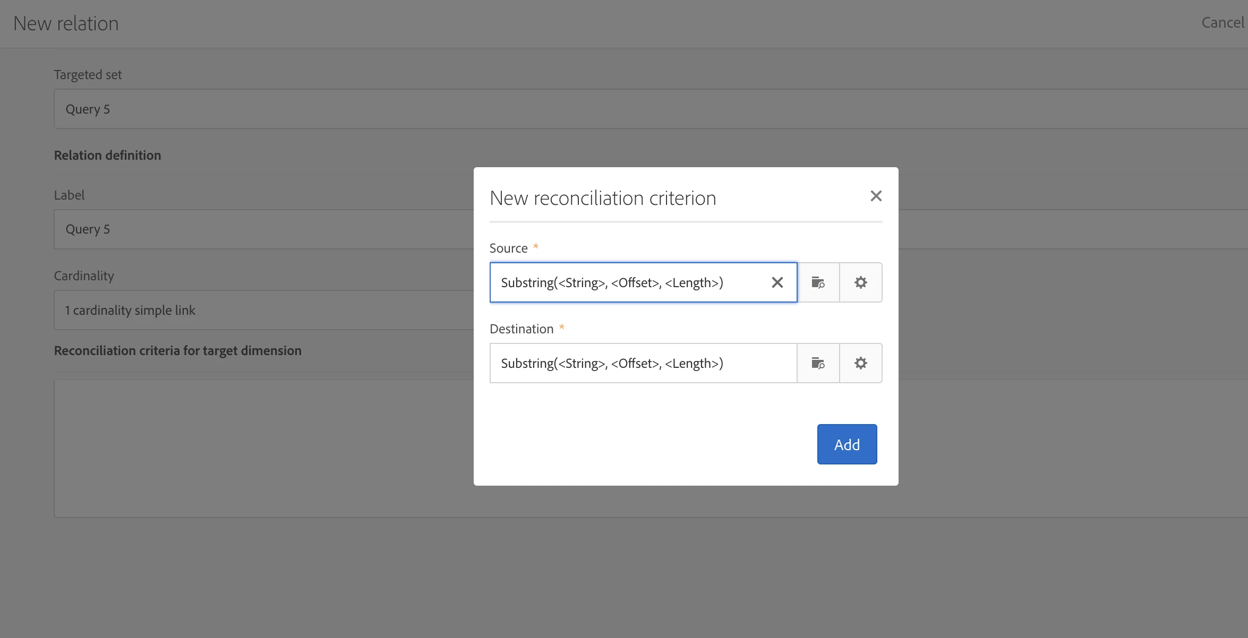Cancel the New relation screen
Screen dimensions: 1248x638
[x=1222, y=23]
